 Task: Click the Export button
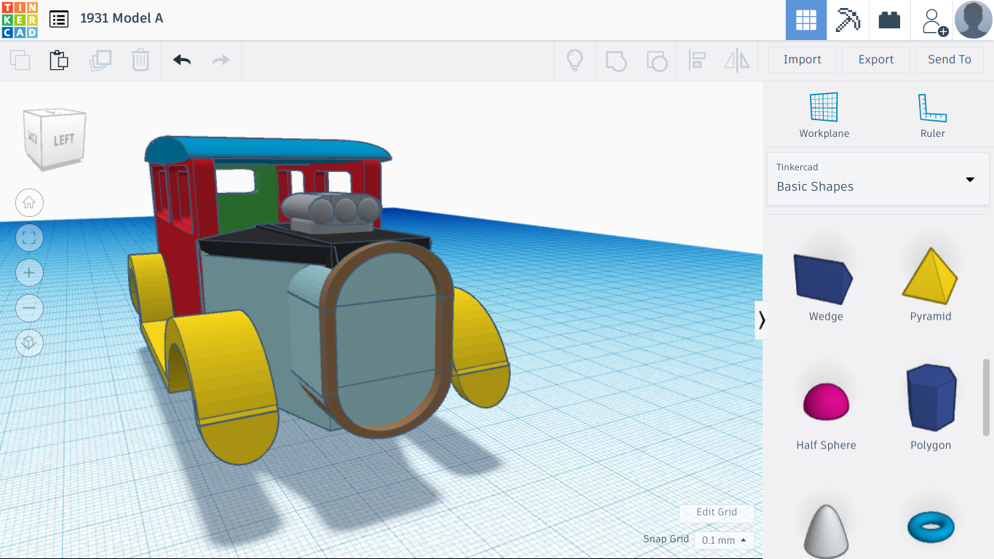click(875, 60)
